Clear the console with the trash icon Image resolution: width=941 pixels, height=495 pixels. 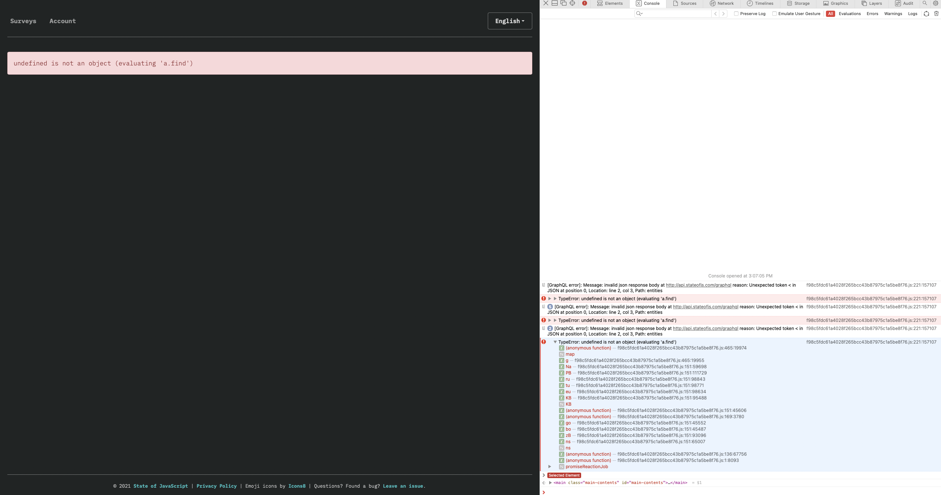936,14
